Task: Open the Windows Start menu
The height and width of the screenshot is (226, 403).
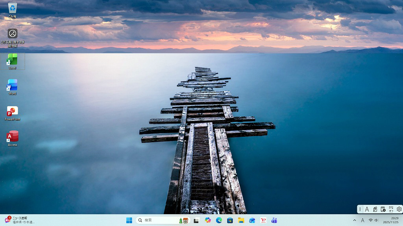Action: tap(129, 220)
